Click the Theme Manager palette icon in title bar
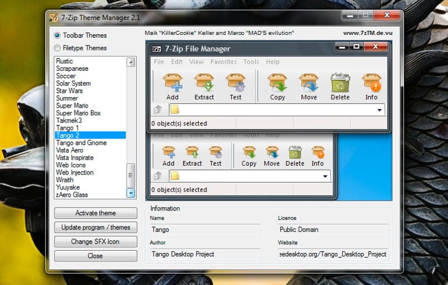The width and height of the screenshot is (448, 285). 54,18
